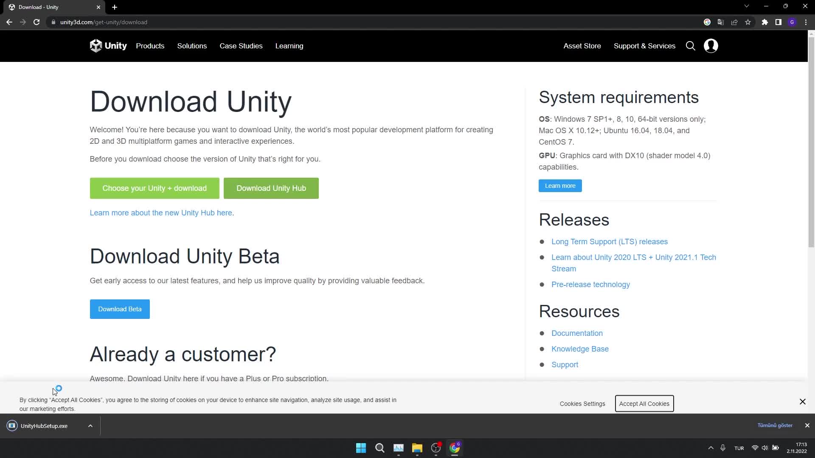Open the site search magnifier icon
Screen dimensions: 815x458
(x=691, y=46)
